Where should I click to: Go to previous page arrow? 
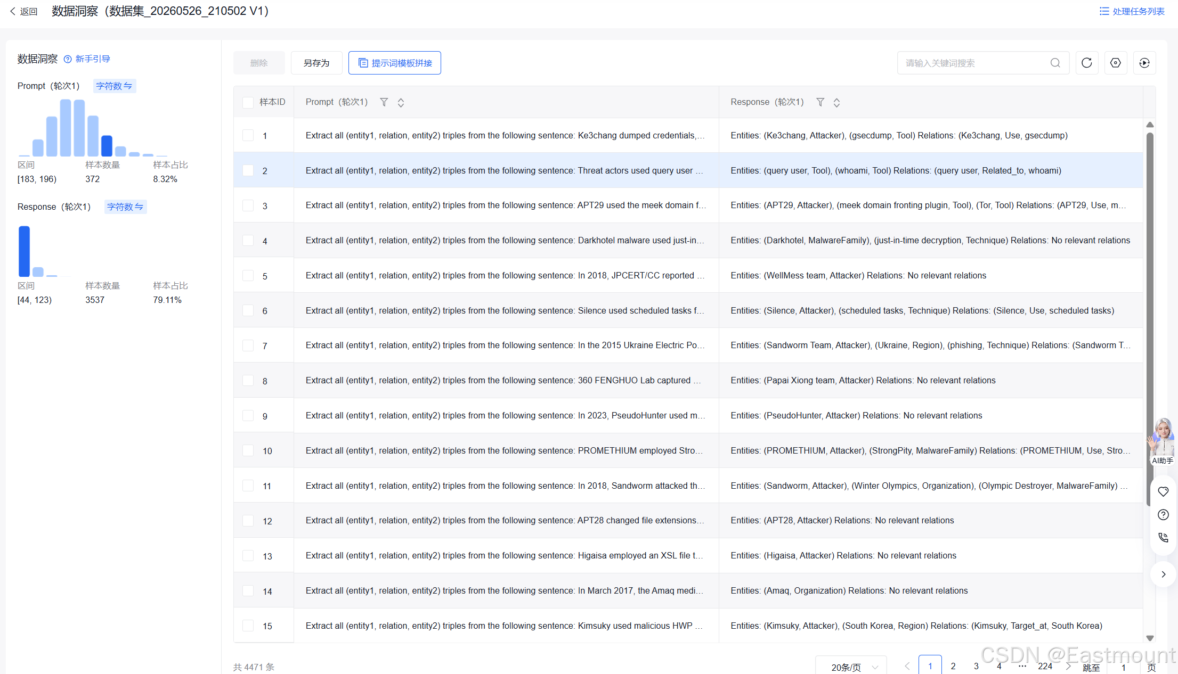(x=907, y=666)
